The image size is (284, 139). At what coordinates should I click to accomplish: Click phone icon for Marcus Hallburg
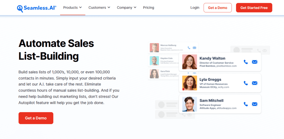pos(189,48)
